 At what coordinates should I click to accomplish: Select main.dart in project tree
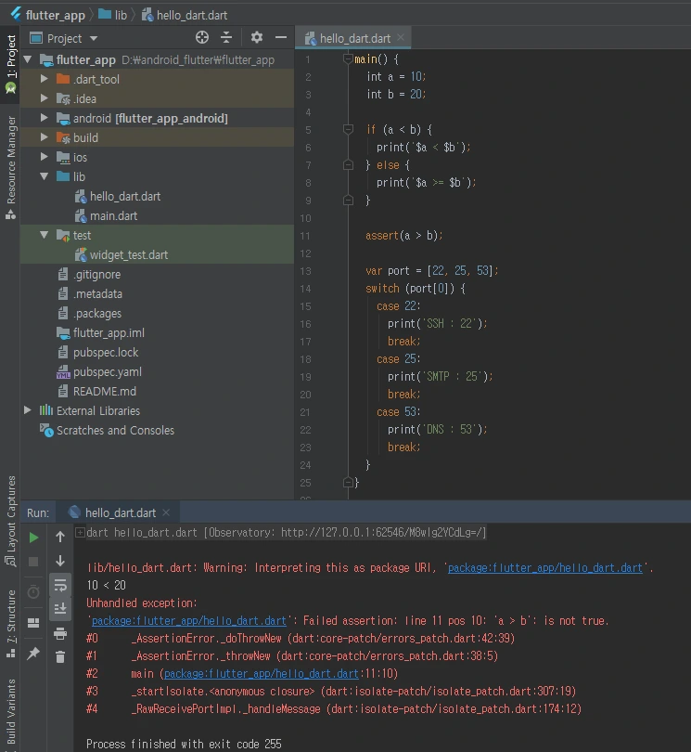pyautogui.click(x=113, y=215)
